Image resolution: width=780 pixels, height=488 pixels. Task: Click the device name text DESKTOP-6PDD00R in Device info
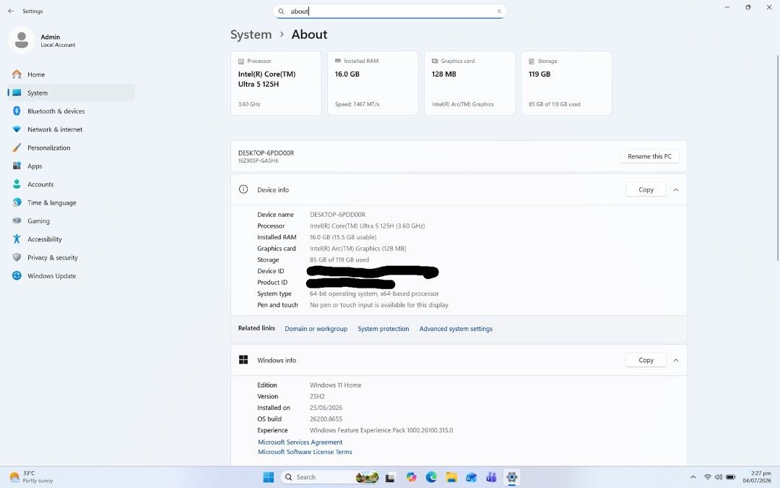[x=338, y=215]
